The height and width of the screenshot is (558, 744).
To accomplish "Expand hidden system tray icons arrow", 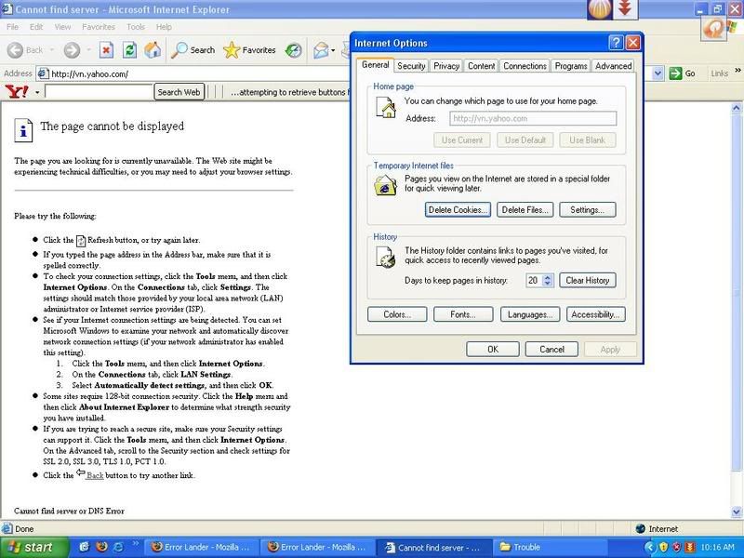I will (x=649, y=547).
